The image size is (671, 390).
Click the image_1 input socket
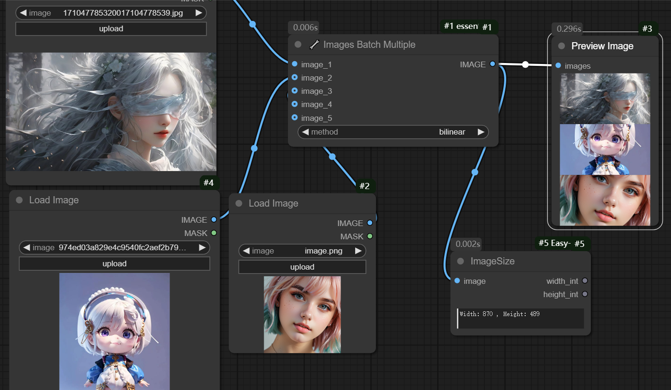(295, 64)
